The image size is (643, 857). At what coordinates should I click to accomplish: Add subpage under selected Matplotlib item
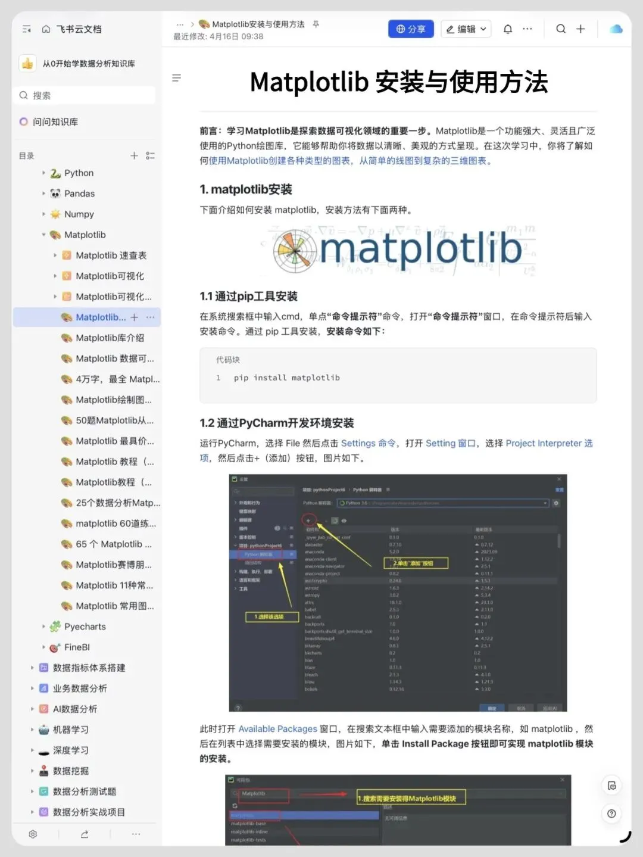point(134,317)
